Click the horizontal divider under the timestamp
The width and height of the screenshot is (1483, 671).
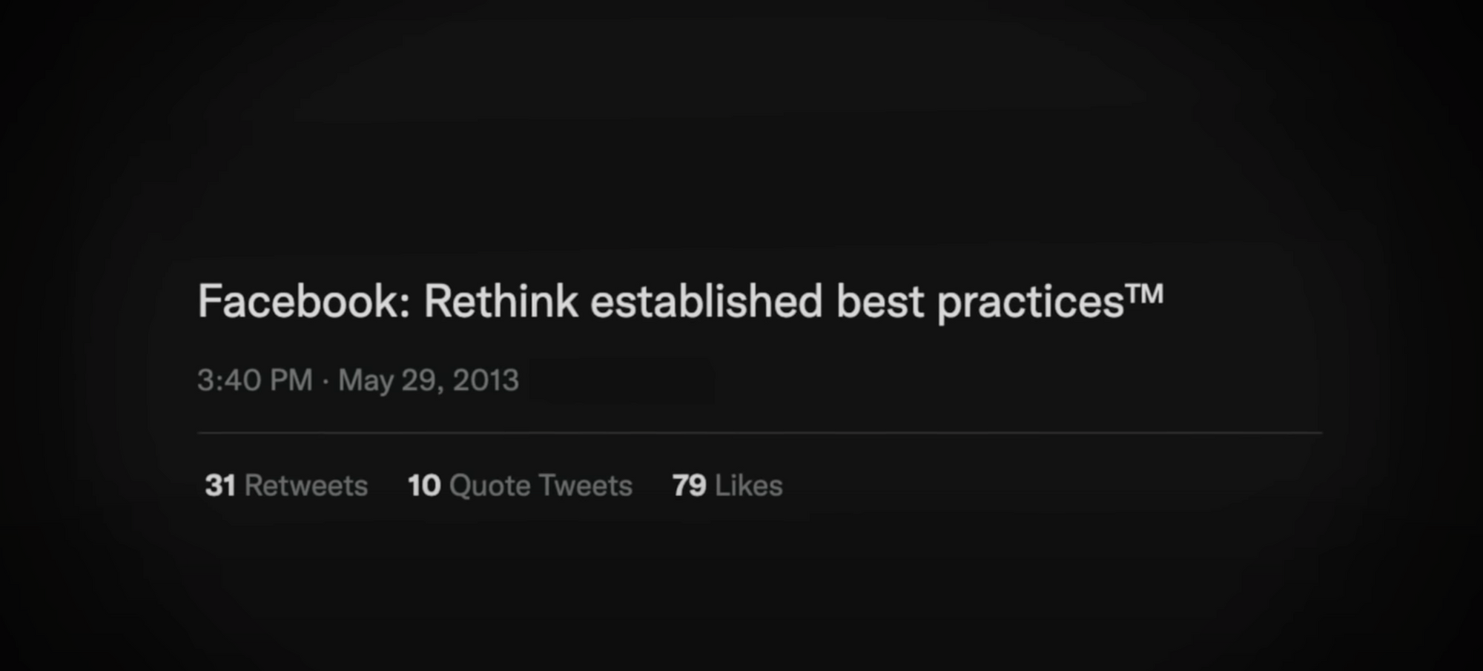pos(759,432)
